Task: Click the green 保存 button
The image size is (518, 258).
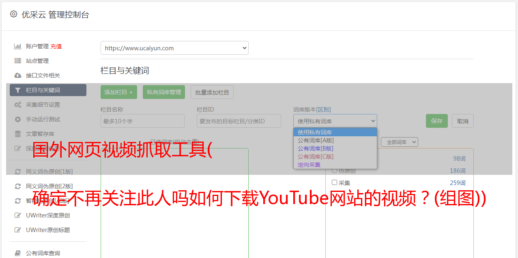Action: (437, 121)
